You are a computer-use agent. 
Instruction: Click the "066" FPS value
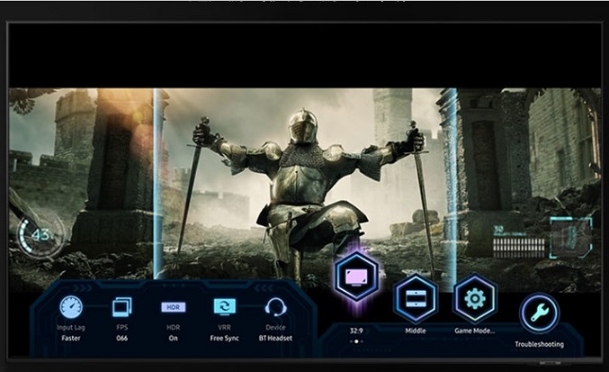click(122, 338)
